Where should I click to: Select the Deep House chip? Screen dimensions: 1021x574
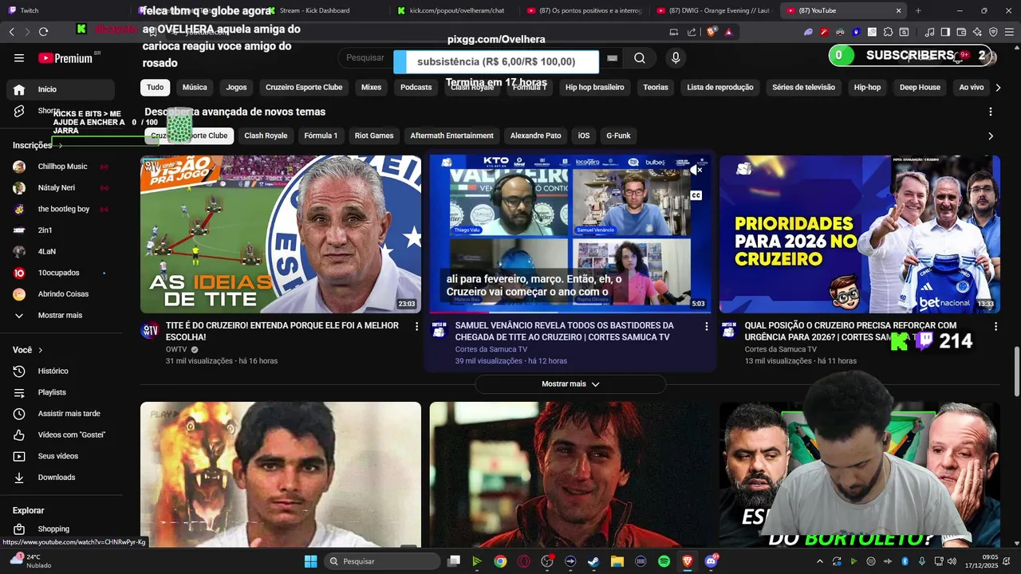pos(920,88)
